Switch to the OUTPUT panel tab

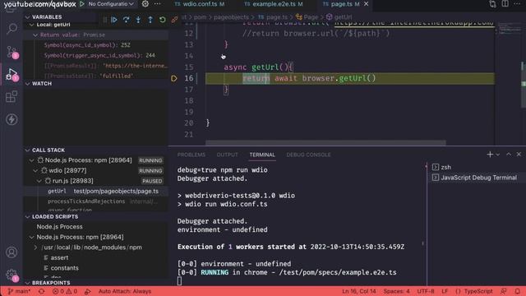pyautogui.click(x=227, y=155)
